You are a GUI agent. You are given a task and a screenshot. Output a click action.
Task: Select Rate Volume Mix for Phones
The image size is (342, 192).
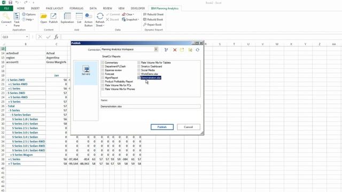(x=120, y=89)
